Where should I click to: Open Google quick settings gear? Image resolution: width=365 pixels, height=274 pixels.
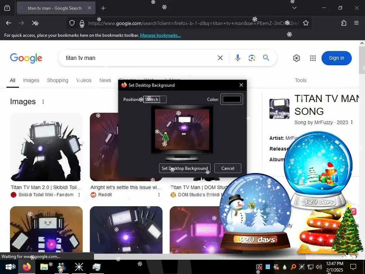(x=296, y=58)
